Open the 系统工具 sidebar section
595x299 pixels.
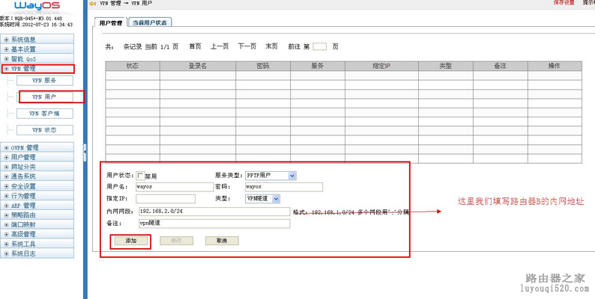(37, 244)
